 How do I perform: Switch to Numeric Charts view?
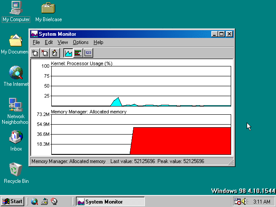coord(88,53)
